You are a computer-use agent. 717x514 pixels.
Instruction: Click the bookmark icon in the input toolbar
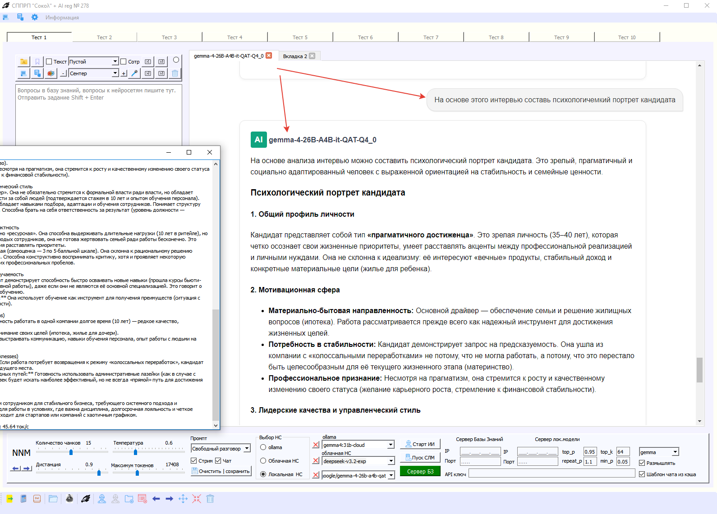(37, 62)
